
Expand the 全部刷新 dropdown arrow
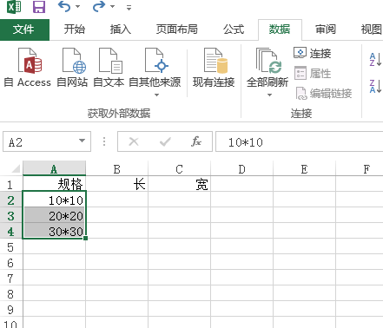coord(269,95)
